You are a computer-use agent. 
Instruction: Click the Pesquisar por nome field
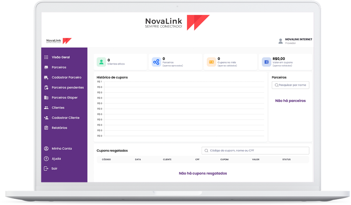coord(292,85)
